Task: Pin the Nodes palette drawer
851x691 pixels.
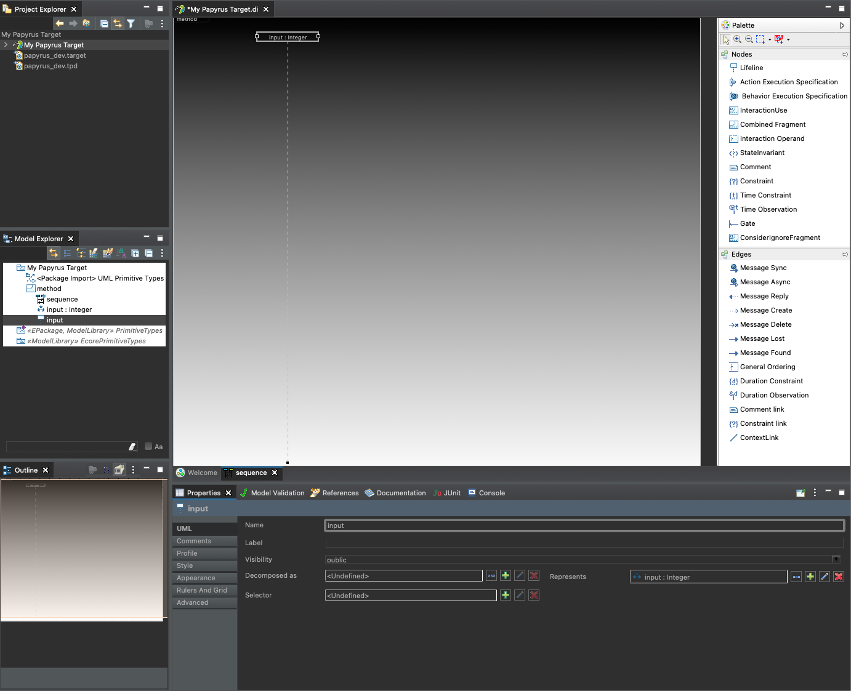Action: click(x=844, y=54)
